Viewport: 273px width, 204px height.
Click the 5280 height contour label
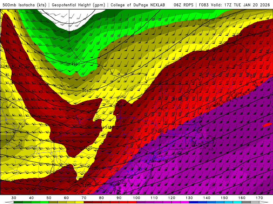tap(96, 168)
